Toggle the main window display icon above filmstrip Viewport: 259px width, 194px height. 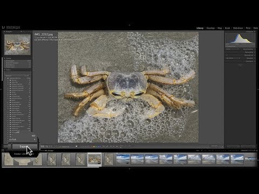pos(3,150)
